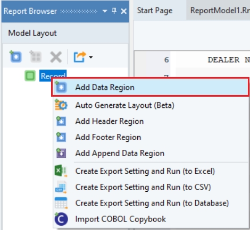Choose Add Data Region from context menu
The image size is (250, 230).
(150, 87)
